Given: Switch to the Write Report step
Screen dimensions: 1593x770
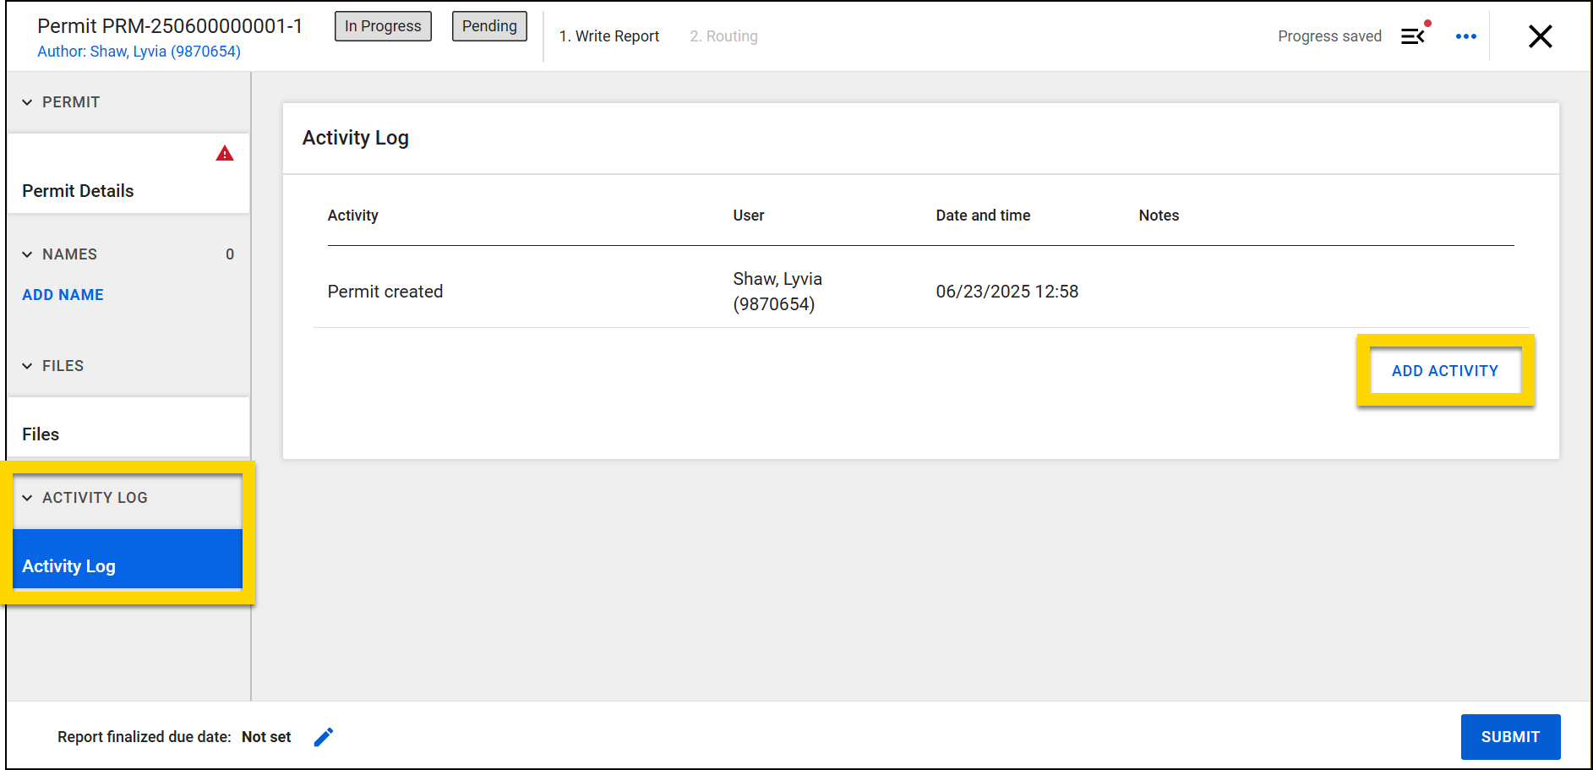Looking at the screenshot, I should click(x=609, y=35).
